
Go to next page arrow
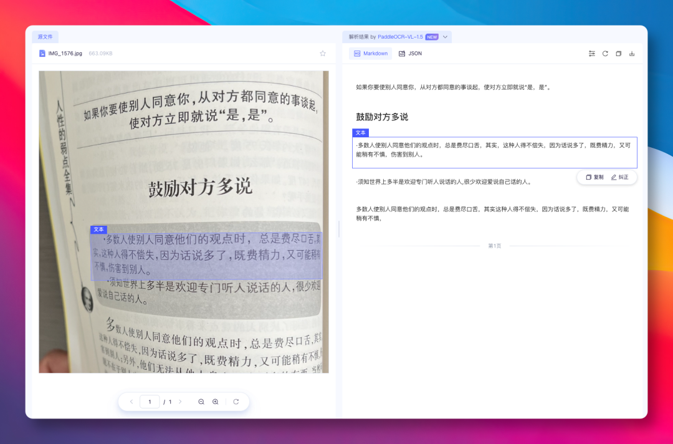tap(180, 402)
